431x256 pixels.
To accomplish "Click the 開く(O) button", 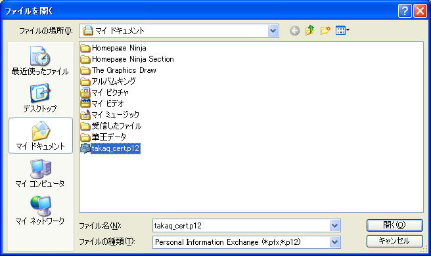I will click(x=394, y=225).
